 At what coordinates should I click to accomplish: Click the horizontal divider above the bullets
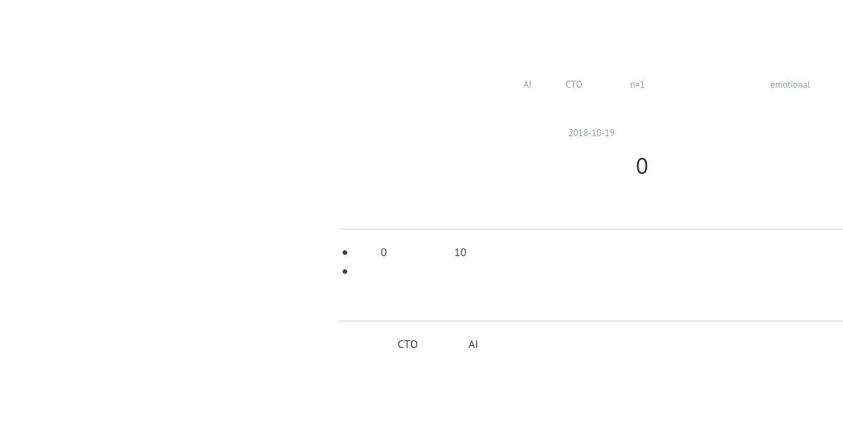(591, 229)
